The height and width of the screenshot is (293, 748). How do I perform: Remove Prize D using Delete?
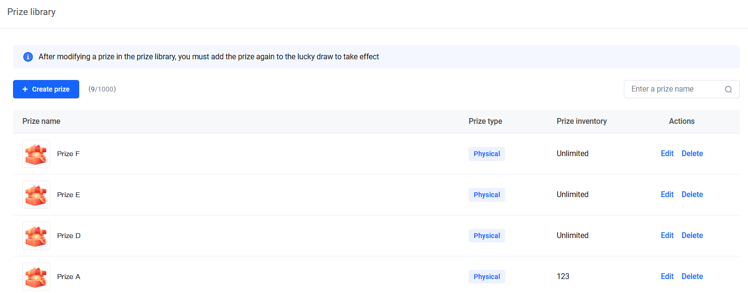(692, 236)
